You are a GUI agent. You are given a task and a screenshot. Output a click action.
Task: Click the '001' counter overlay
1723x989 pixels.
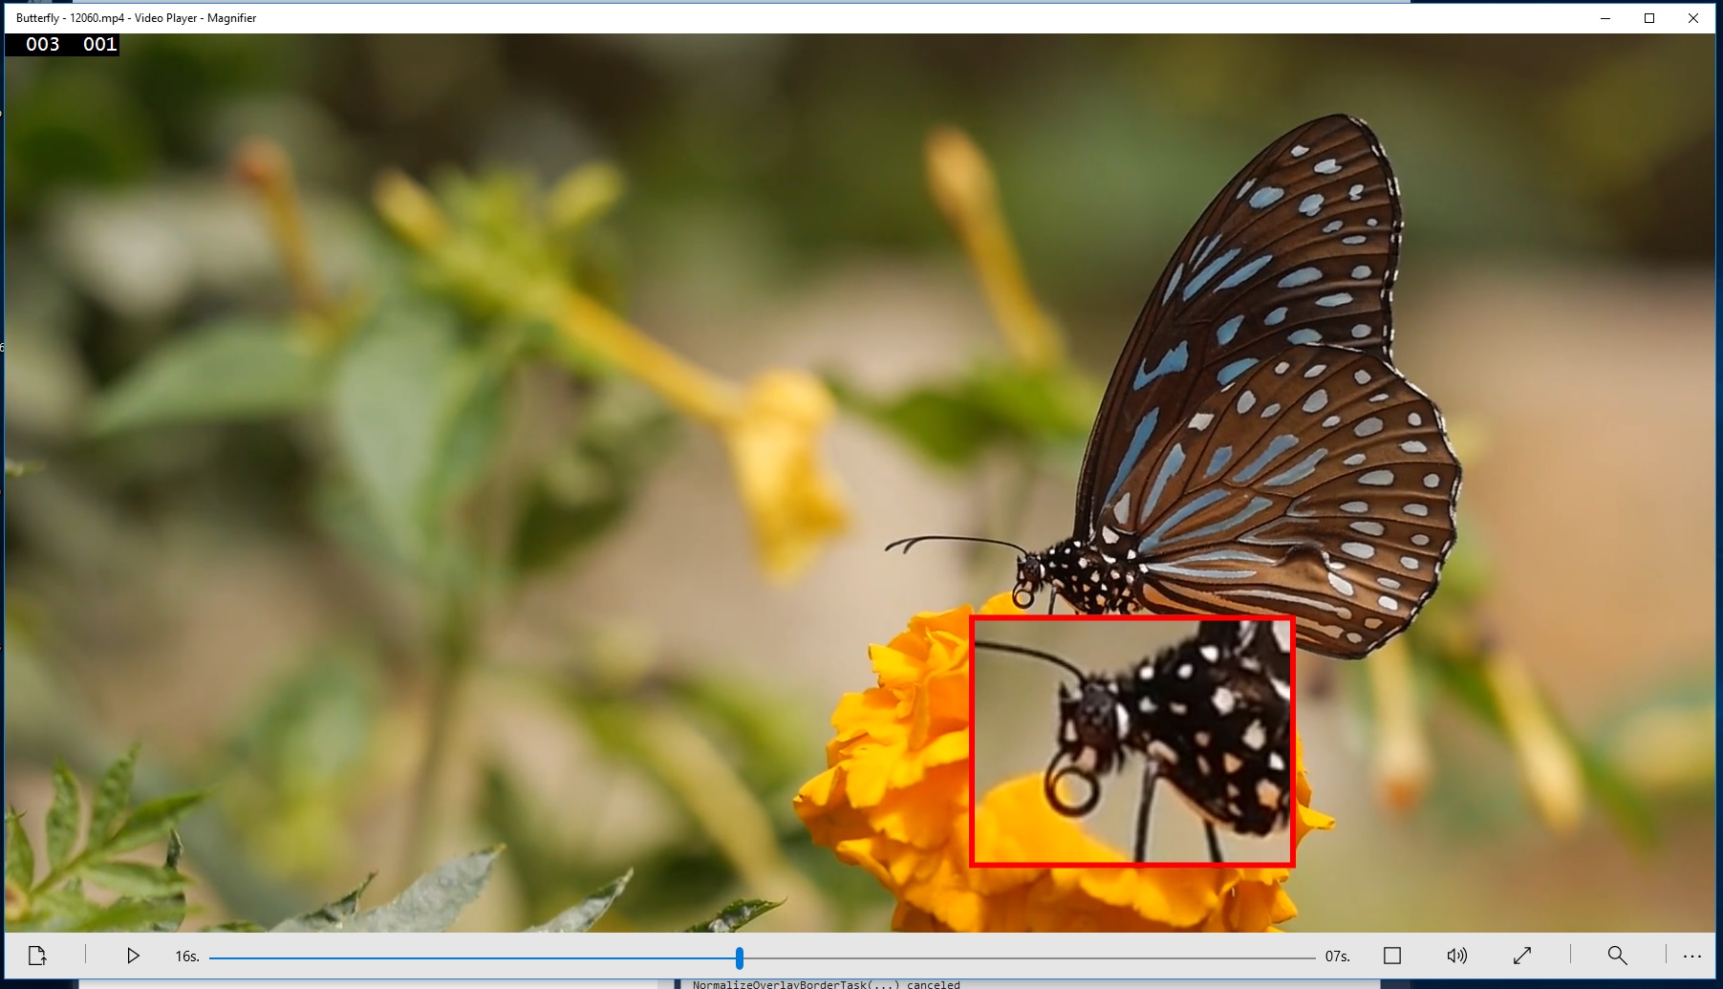click(x=98, y=43)
